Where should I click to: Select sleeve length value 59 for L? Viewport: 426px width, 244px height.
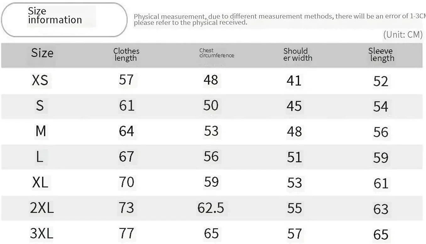pos(381,158)
